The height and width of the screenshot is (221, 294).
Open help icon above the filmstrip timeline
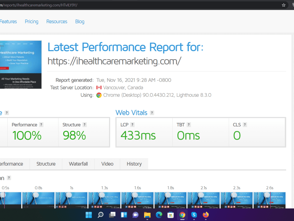pos(9,178)
